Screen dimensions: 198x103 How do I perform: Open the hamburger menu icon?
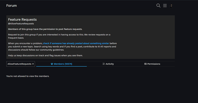165,5
